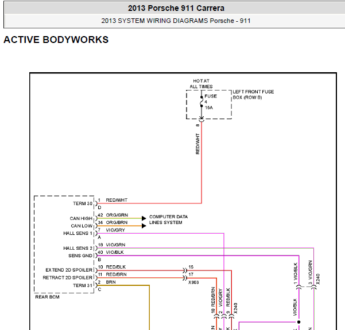
Task: Click pin number "15" at connector X903
Action: click(x=191, y=267)
